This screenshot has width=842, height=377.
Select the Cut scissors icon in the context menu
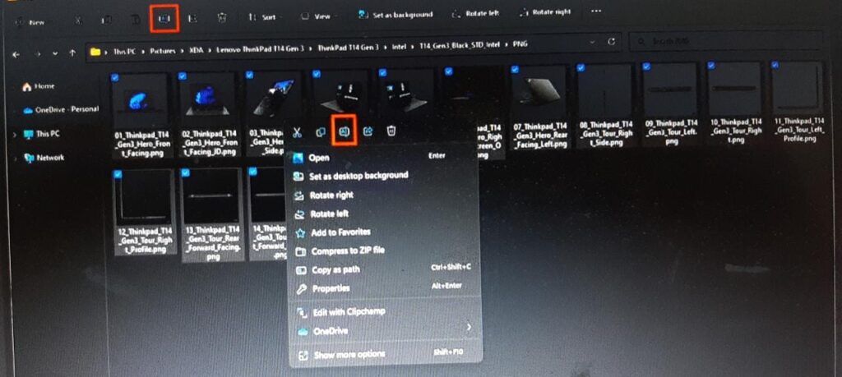point(297,131)
